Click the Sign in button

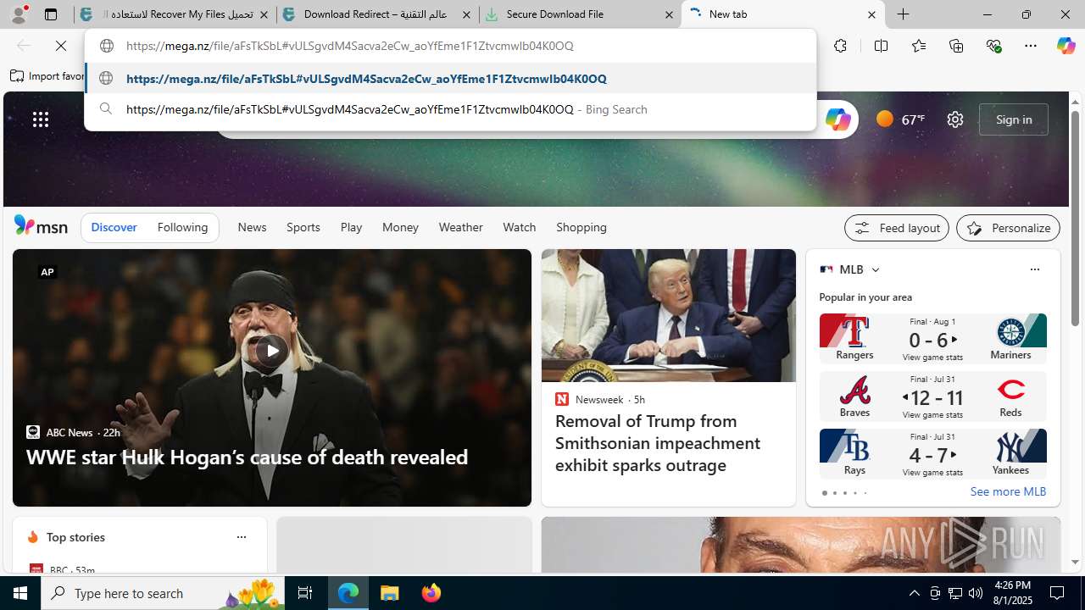click(x=1014, y=119)
